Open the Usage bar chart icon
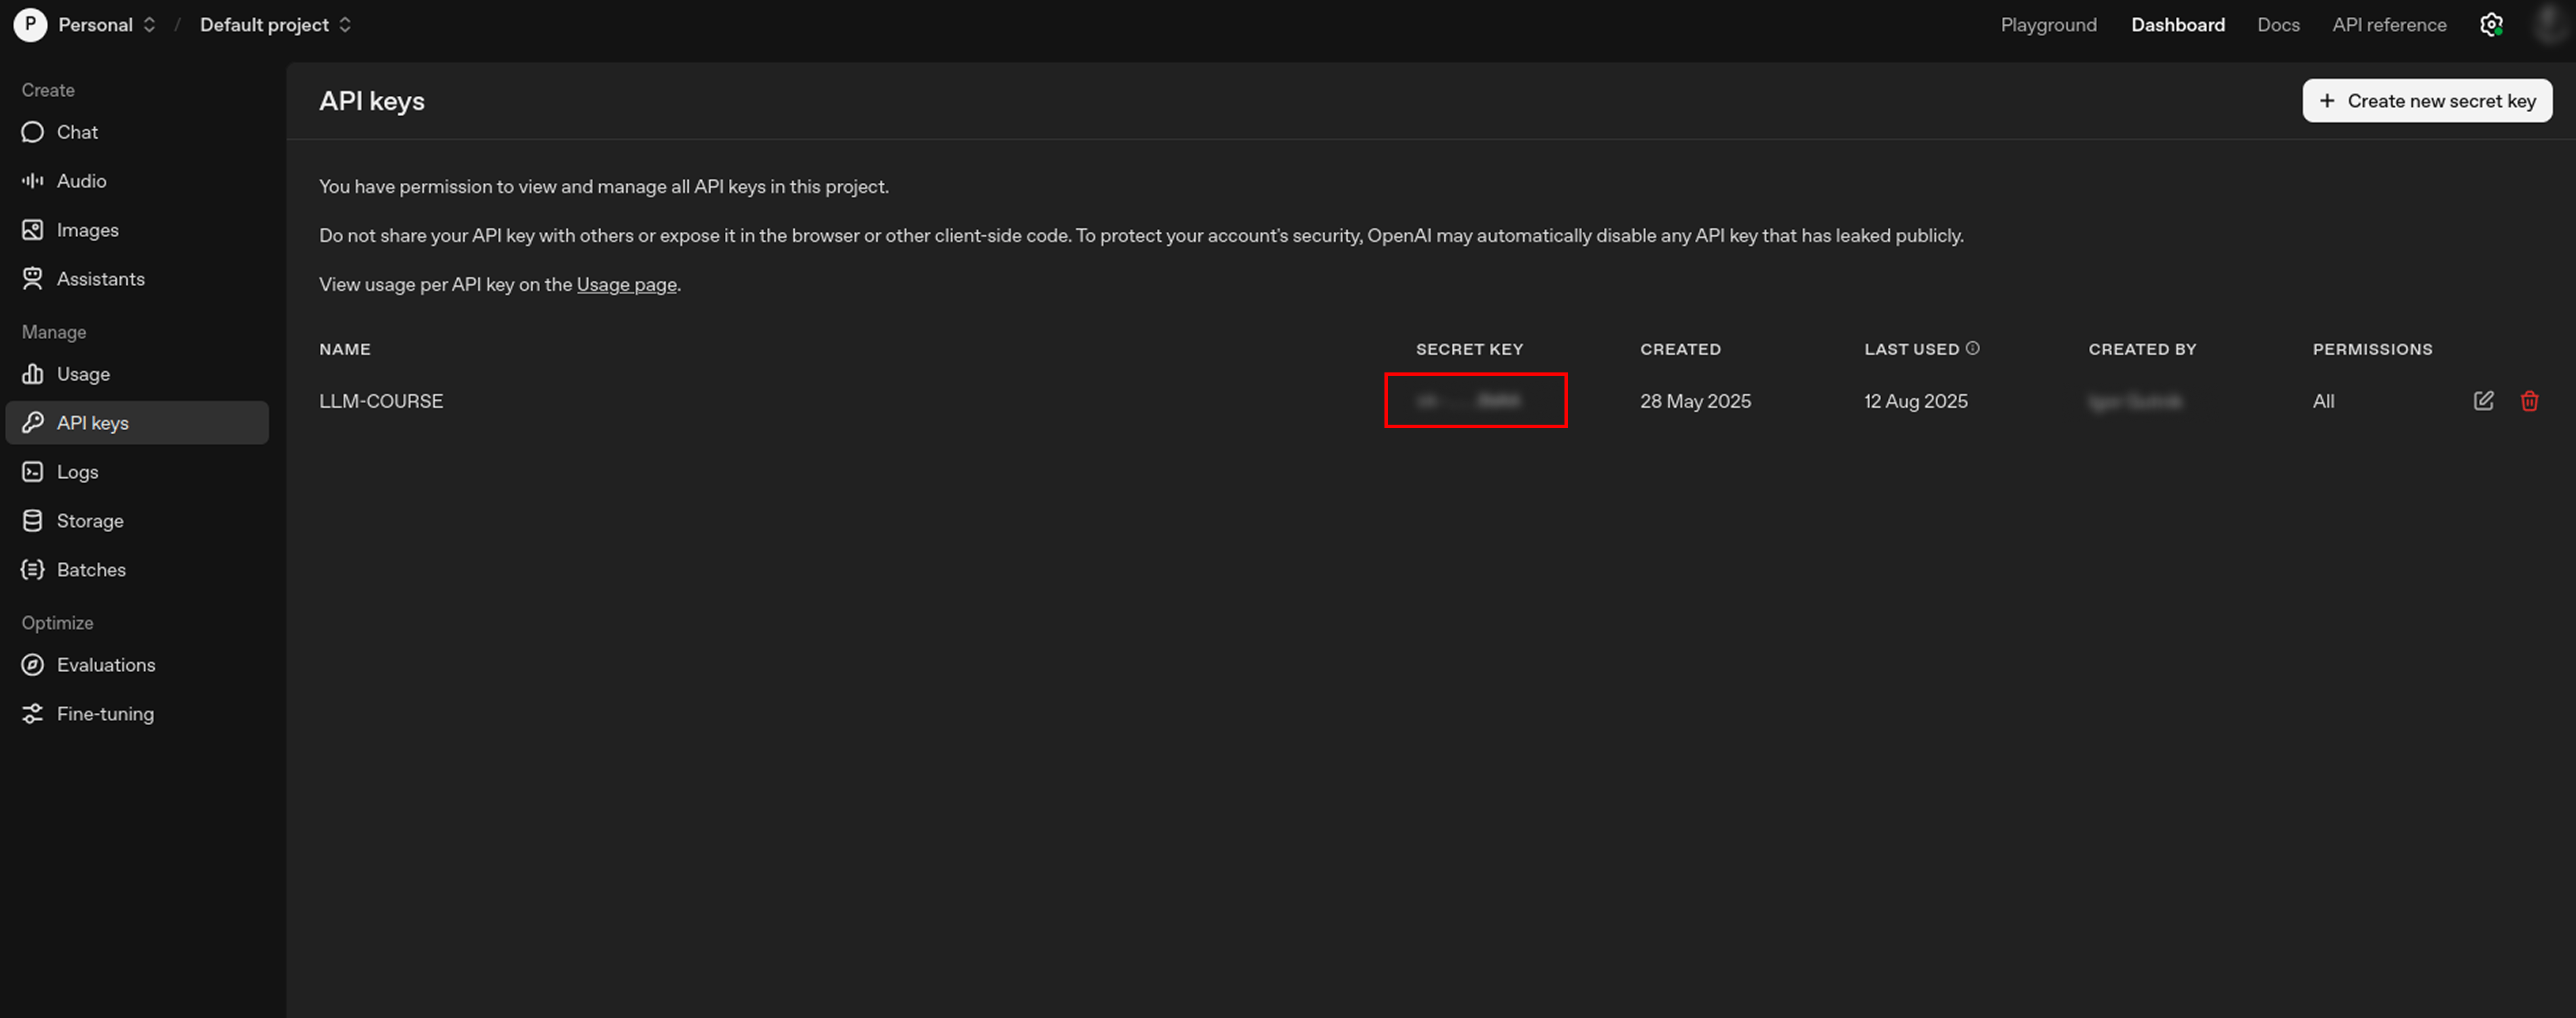This screenshot has height=1018, width=2576. pyautogui.click(x=32, y=374)
